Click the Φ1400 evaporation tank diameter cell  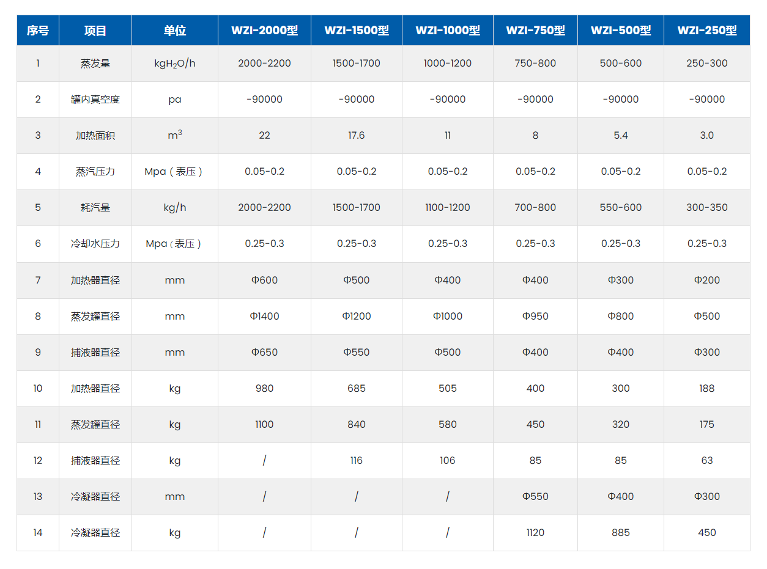(x=264, y=316)
